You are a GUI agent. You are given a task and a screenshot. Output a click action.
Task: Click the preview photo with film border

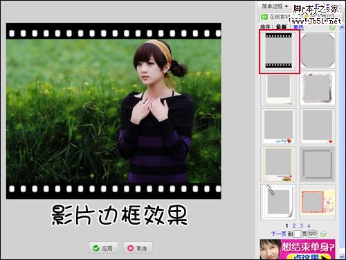(x=113, y=111)
